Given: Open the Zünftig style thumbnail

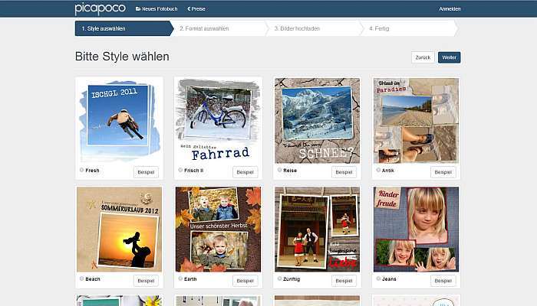Looking at the screenshot, I should coord(317,229).
